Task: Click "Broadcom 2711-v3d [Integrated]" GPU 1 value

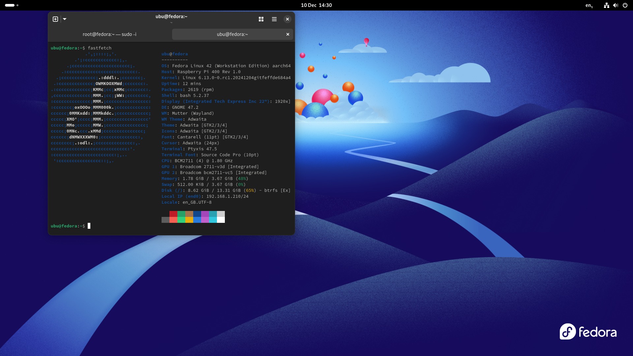Action: (220, 167)
